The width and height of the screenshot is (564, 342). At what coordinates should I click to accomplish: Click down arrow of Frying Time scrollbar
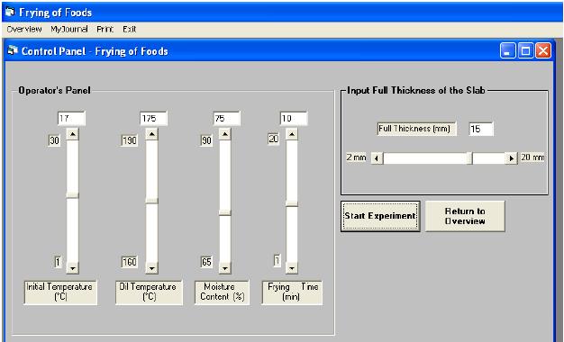click(292, 268)
